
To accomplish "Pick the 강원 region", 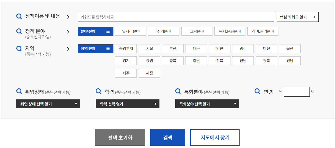I will click(149, 61).
